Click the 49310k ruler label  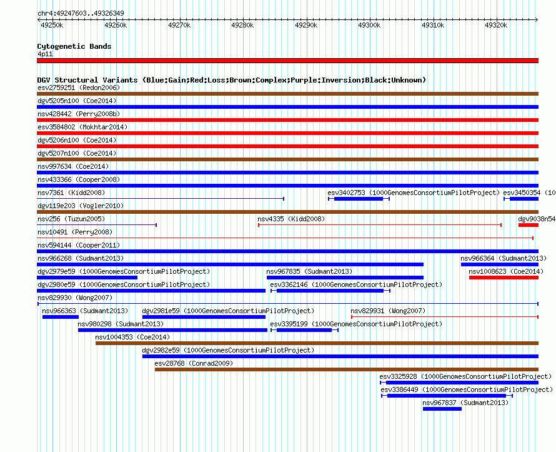pos(433,25)
